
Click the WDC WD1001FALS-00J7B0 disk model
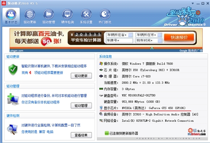pyautogui.click(x=139, y=95)
